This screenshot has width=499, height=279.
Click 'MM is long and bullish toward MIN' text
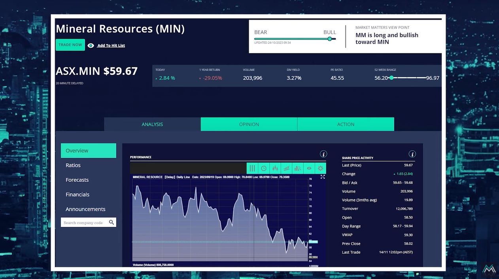click(x=387, y=38)
